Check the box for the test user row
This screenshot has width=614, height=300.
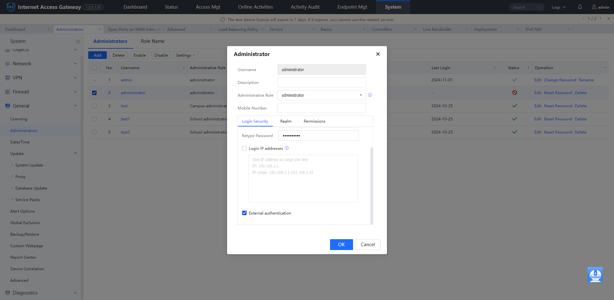click(94, 106)
